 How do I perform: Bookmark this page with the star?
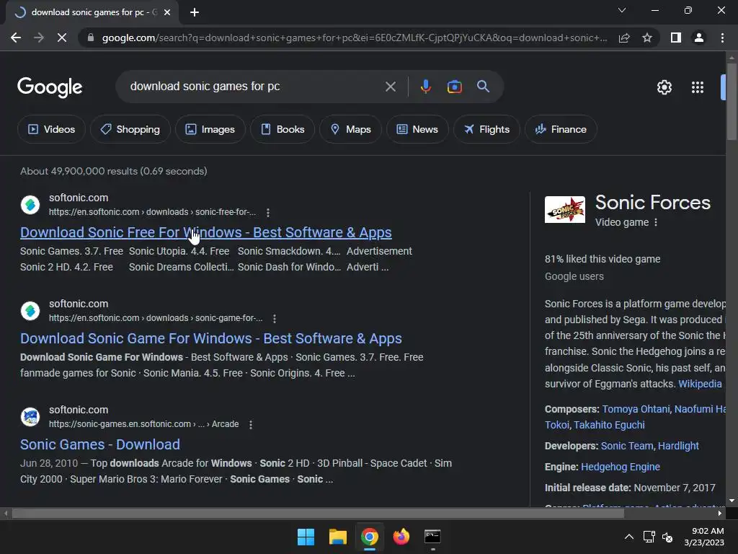tap(647, 38)
